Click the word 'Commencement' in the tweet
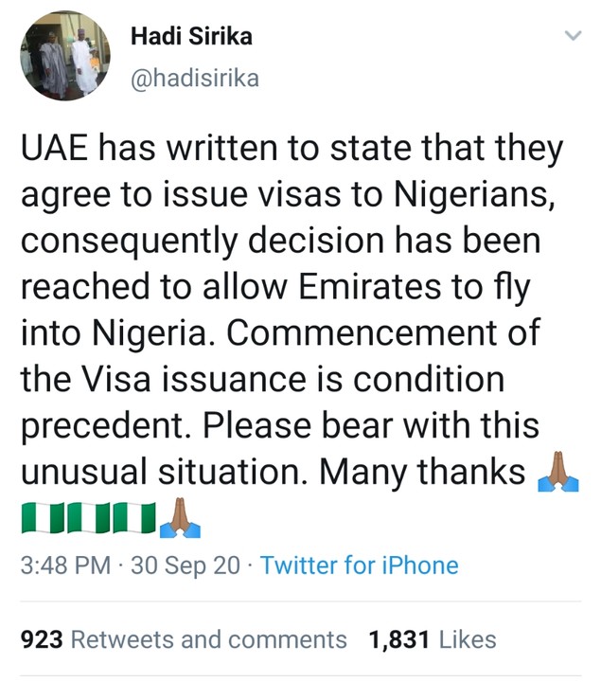This screenshot has width=601, height=682. [379, 332]
